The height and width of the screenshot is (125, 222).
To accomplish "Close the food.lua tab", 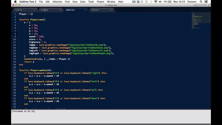I will coord(111,10).
